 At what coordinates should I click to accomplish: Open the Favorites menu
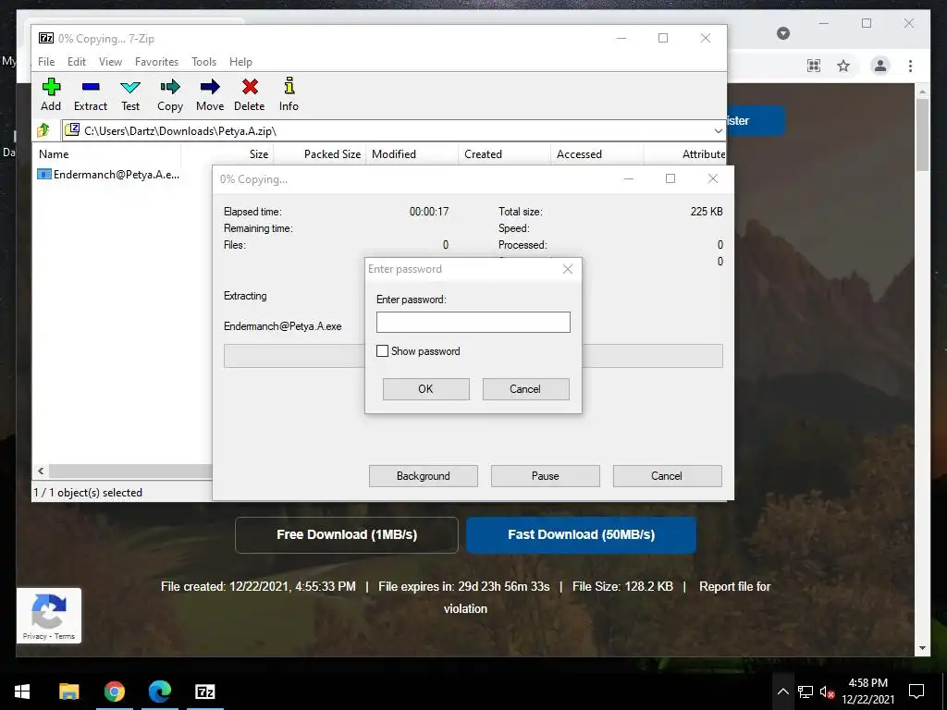(156, 62)
